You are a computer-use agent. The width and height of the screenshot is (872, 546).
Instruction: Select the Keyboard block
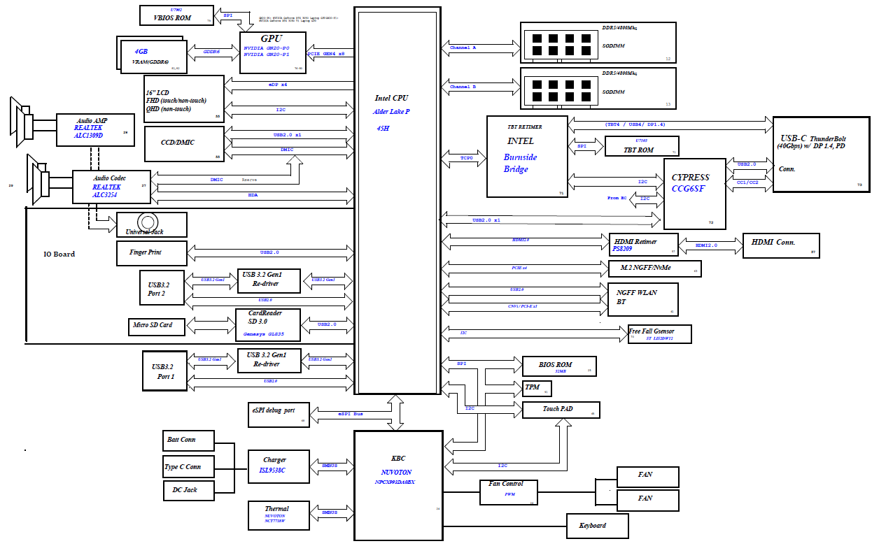[597, 525]
